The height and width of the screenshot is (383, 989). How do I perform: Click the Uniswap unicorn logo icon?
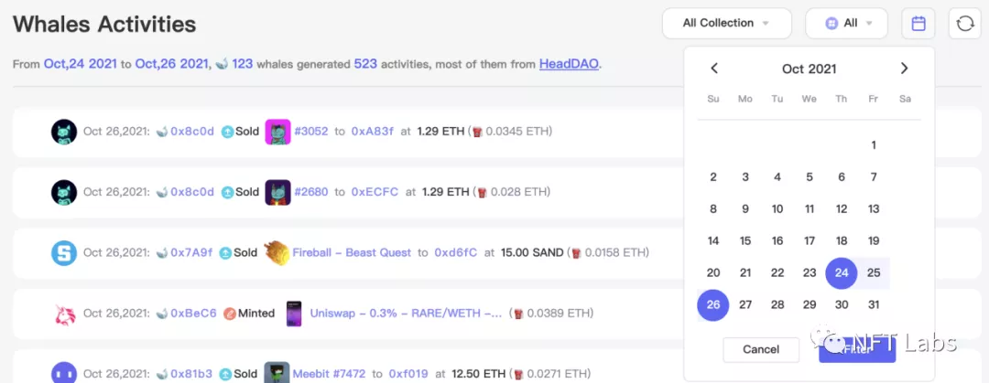64,314
